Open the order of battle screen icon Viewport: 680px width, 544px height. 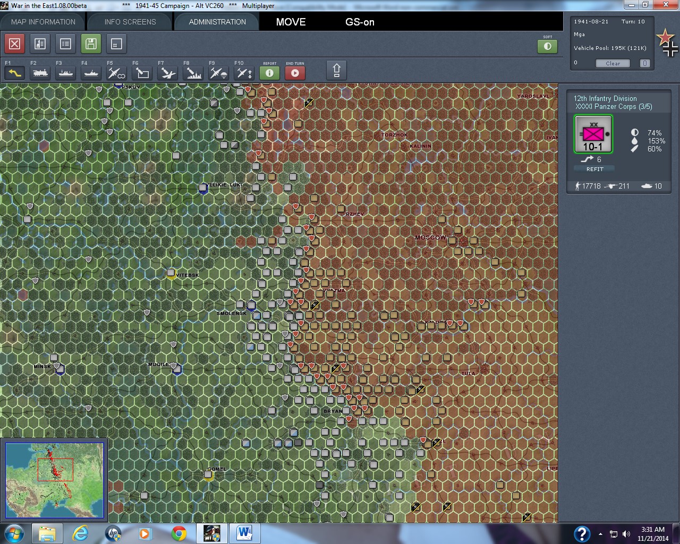pyautogui.click(x=40, y=44)
